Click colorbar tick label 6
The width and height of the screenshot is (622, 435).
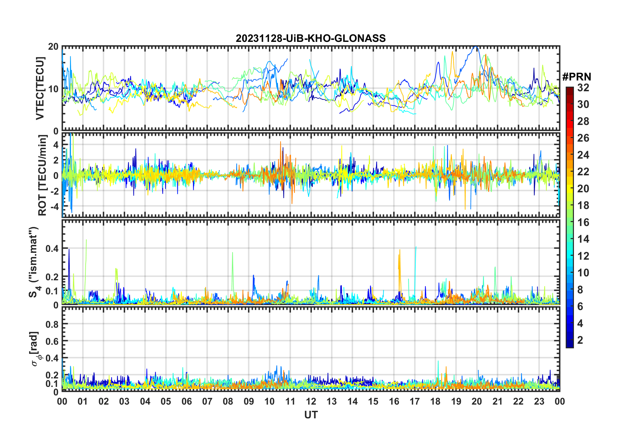(580, 306)
